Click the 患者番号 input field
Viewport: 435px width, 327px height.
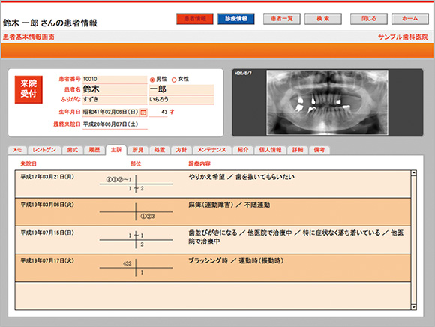coord(115,79)
